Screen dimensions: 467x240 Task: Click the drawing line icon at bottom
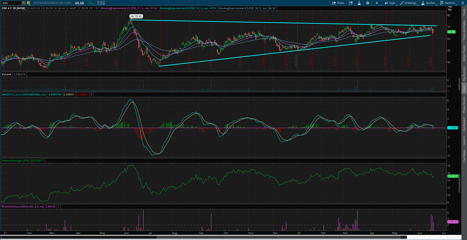[x=429, y=237]
